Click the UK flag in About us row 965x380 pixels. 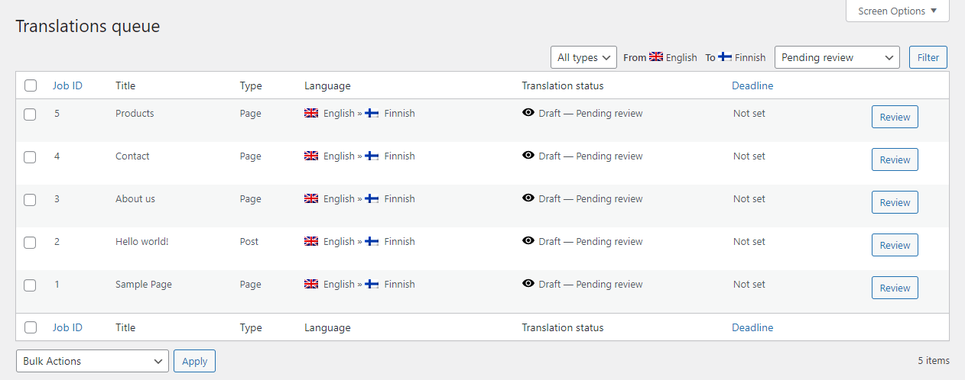click(x=311, y=198)
